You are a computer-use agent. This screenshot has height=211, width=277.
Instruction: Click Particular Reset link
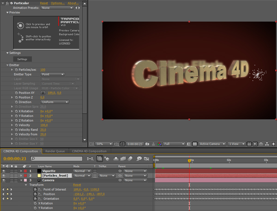coord(44,3)
